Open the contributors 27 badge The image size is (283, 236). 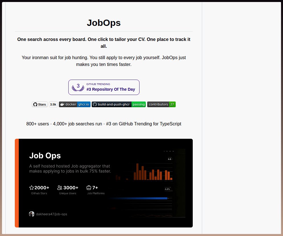point(161,104)
